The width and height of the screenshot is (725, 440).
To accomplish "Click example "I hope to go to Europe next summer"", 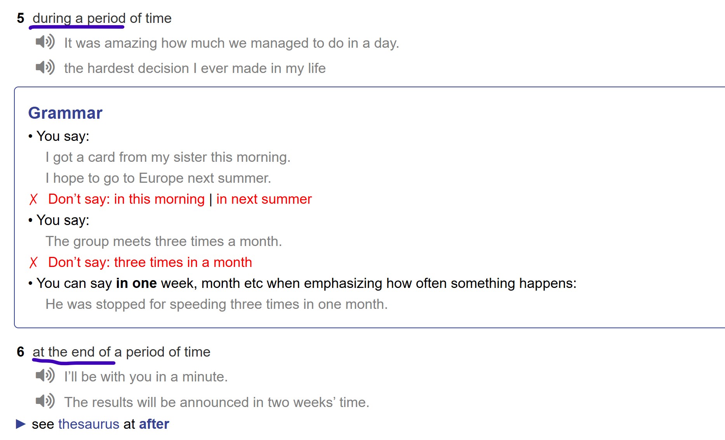I will [x=158, y=178].
